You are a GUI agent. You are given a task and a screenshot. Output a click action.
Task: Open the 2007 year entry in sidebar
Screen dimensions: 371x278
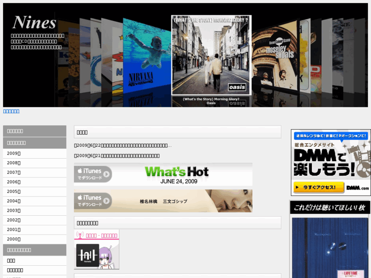[35, 172]
